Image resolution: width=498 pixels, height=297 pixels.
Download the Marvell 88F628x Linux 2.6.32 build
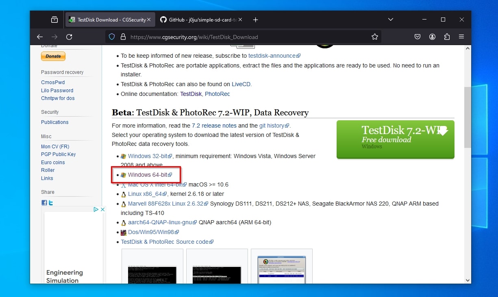pyautogui.click(x=168, y=204)
